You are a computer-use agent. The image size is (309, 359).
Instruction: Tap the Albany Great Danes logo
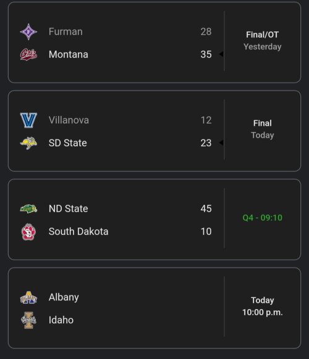click(x=28, y=297)
